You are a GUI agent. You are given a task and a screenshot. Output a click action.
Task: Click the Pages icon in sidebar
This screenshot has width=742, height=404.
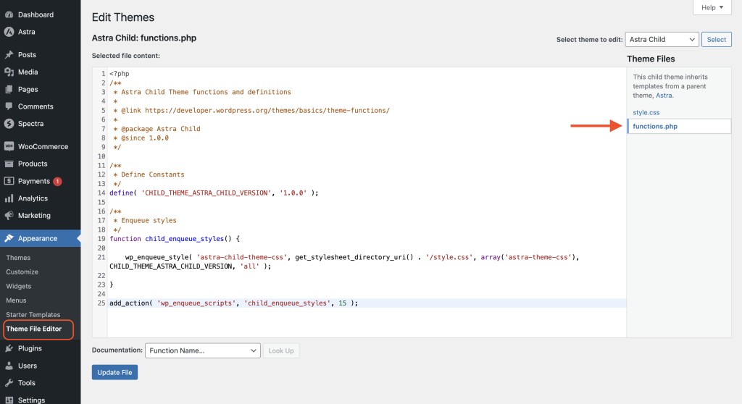[9, 89]
